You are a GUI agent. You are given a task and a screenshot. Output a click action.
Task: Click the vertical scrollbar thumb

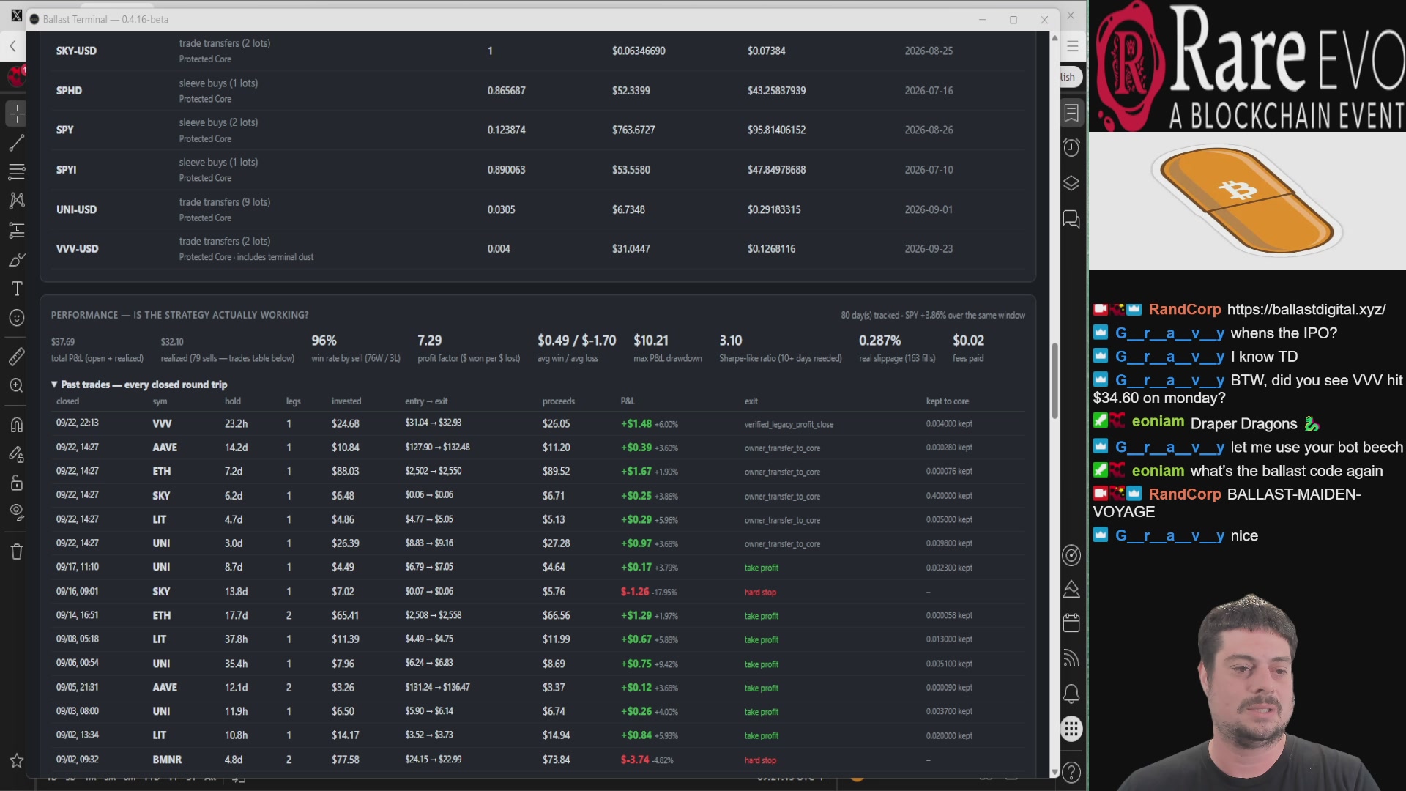(1054, 381)
